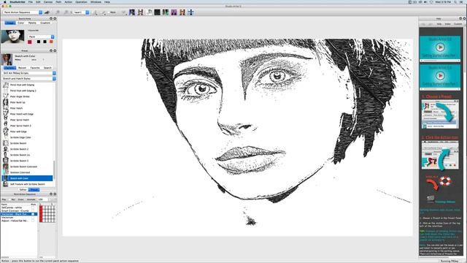This screenshot has width=467, height=263.
Task: Click the Source Area panel settings icon
Action: [x=51, y=18]
